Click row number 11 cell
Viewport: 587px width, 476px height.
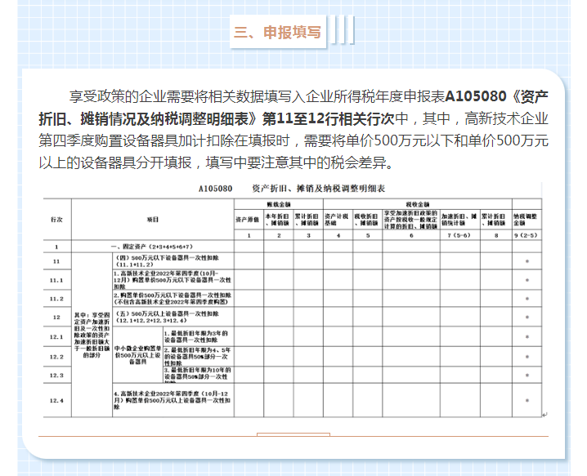pos(57,261)
